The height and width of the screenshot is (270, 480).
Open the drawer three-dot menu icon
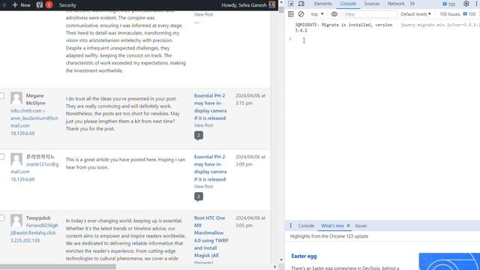pos(290,226)
